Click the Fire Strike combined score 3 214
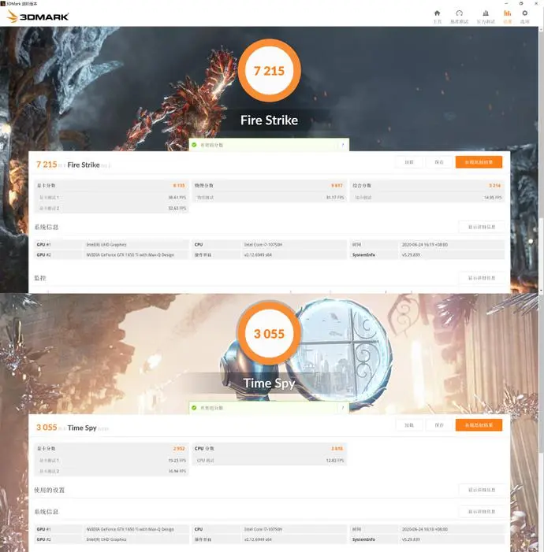Image resolution: width=544 pixels, height=552 pixels. point(494,186)
